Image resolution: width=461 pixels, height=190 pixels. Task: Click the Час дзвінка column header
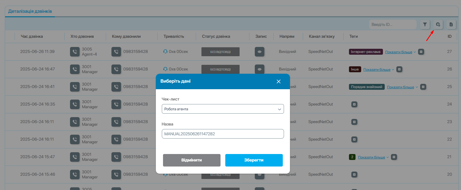click(32, 36)
